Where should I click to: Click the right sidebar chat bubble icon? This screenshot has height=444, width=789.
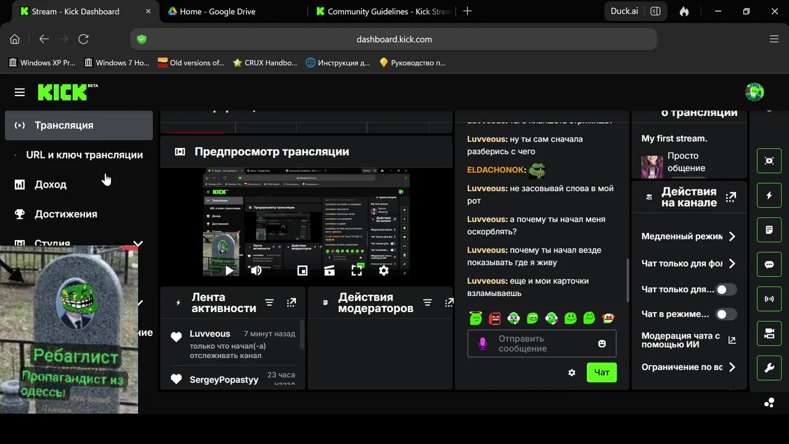[x=769, y=265]
